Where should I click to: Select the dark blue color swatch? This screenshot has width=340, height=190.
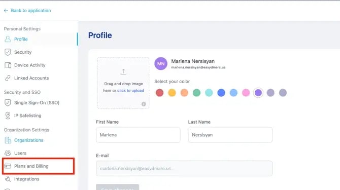[x=221, y=93]
